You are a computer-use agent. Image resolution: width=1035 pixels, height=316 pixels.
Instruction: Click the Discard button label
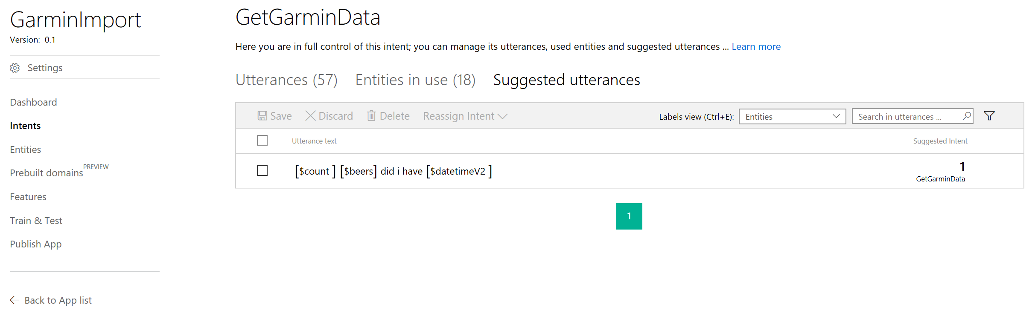pos(335,116)
